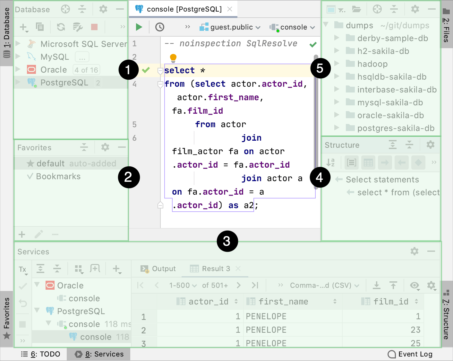
Task: Toggle the result view eye icon
Action: (415, 285)
